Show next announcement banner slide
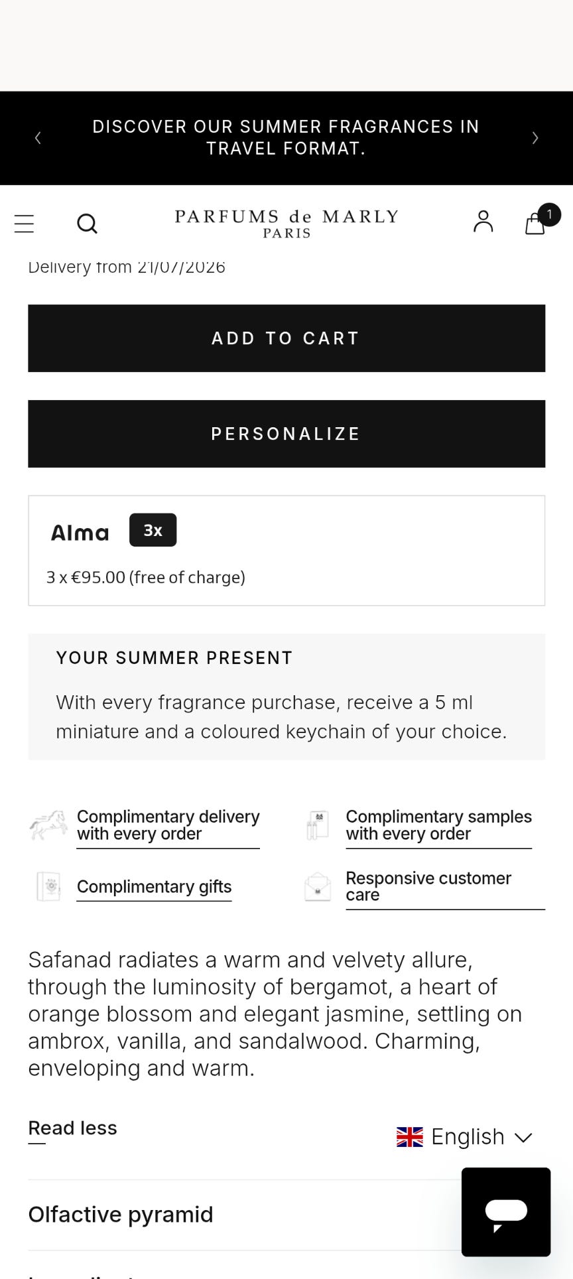This screenshot has width=573, height=1279. click(x=535, y=137)
